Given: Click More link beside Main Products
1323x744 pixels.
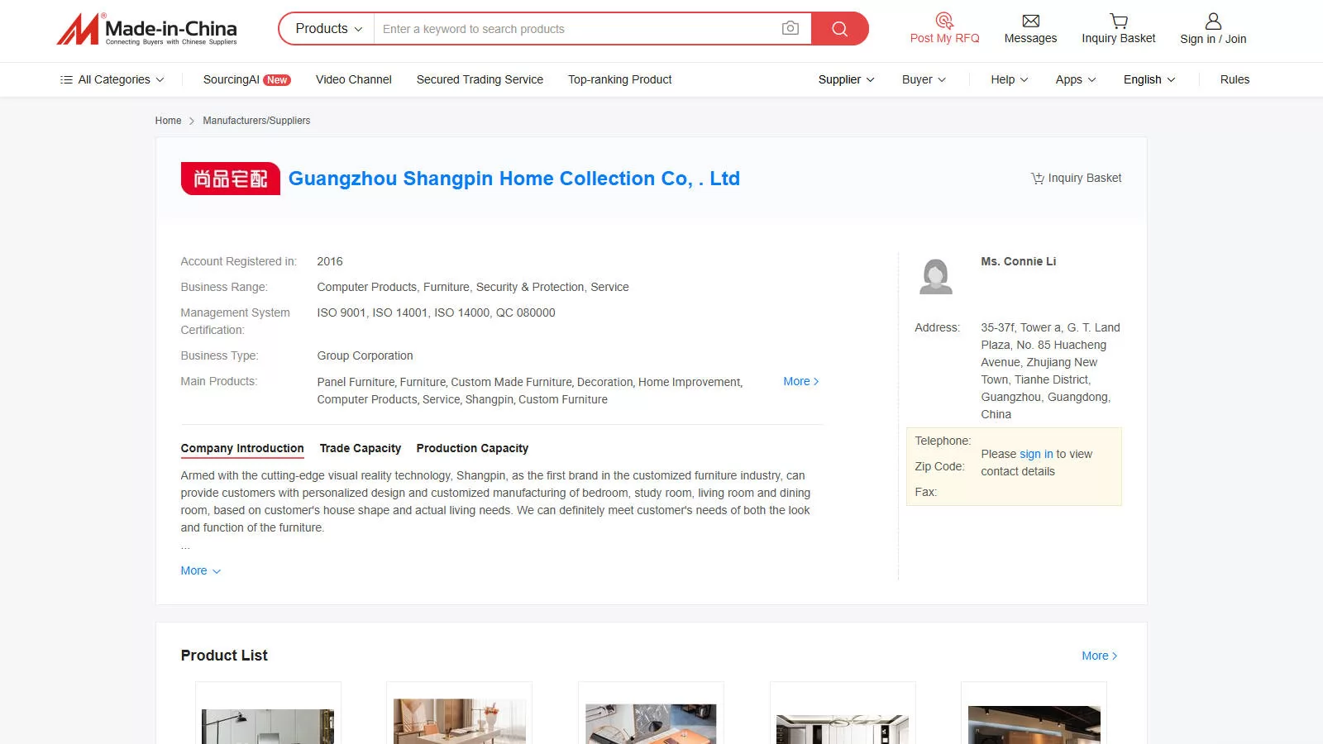Looking at the screenshot, I should [800, 382].
